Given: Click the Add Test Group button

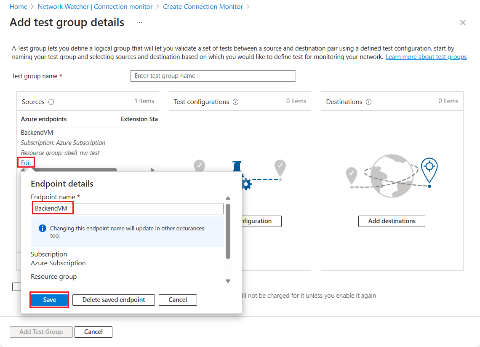Looking at the screenshot, I should 41,332.
